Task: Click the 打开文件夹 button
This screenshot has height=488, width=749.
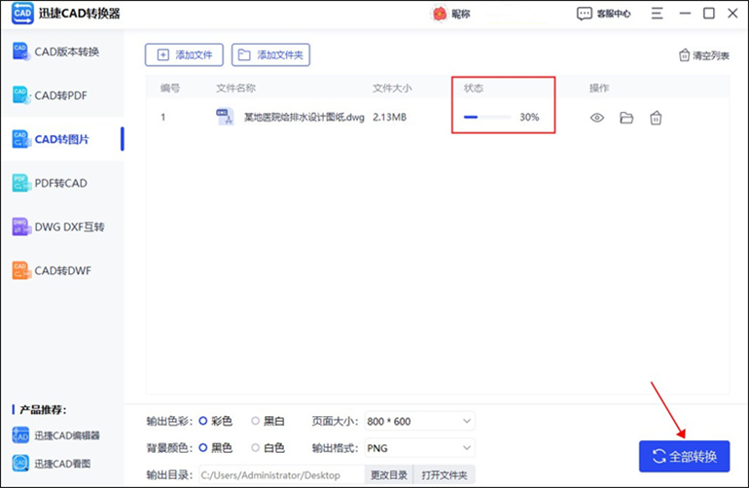Action: point(445,475)
